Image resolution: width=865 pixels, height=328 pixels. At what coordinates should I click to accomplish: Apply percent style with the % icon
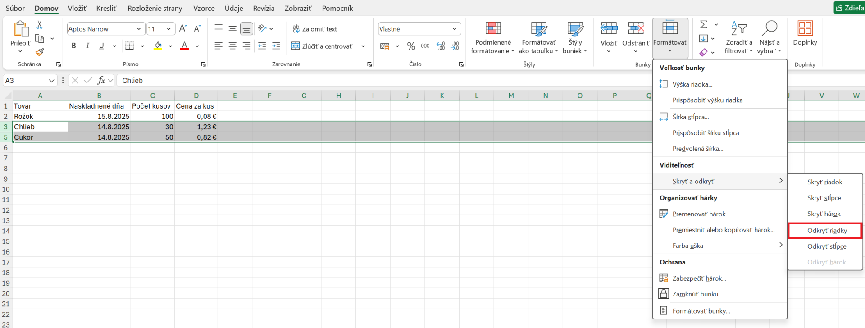(x=411, y=46)
